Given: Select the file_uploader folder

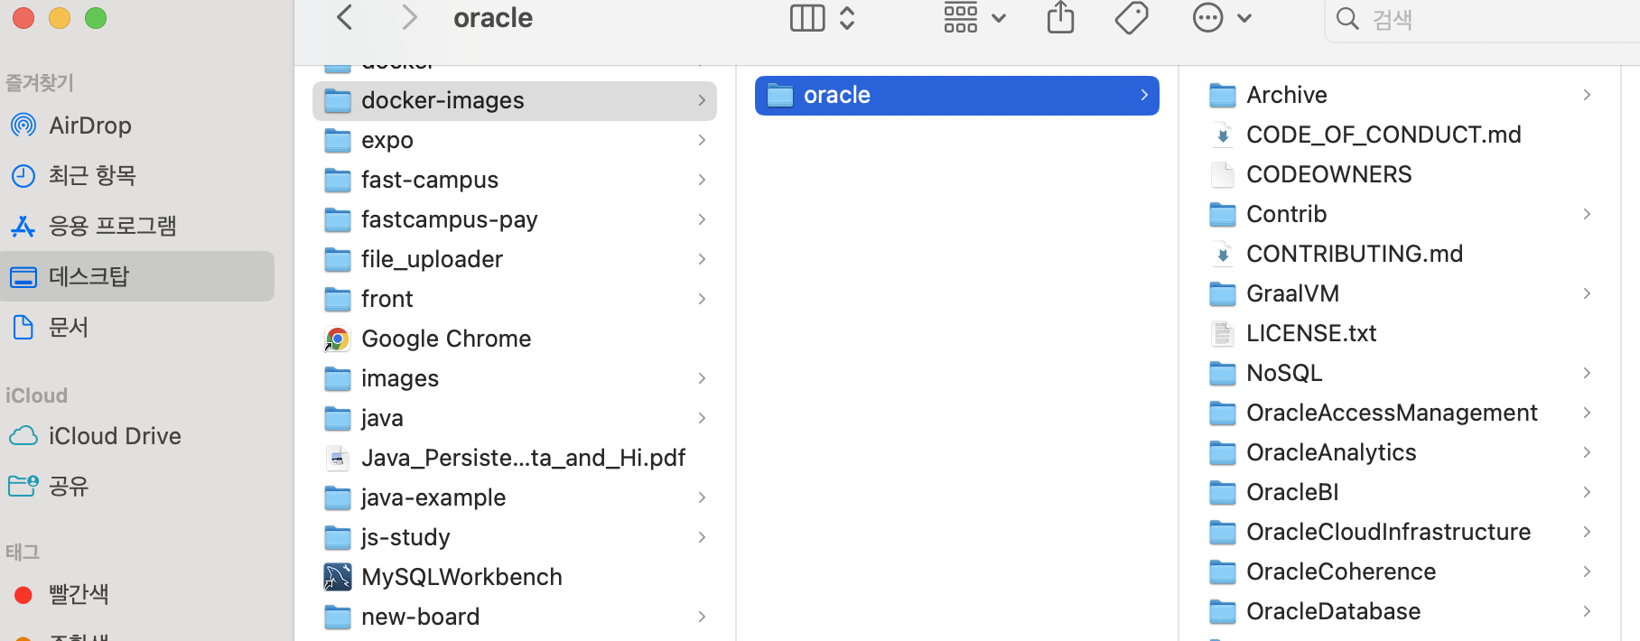Looking at the screenshot, I should pyautogui.click(x=515, y=259).
